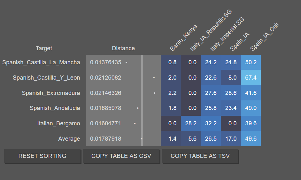Click the 1.8 Bantu_Kenya cell
The width and height of the screenshot is (301, 180).
171,108
